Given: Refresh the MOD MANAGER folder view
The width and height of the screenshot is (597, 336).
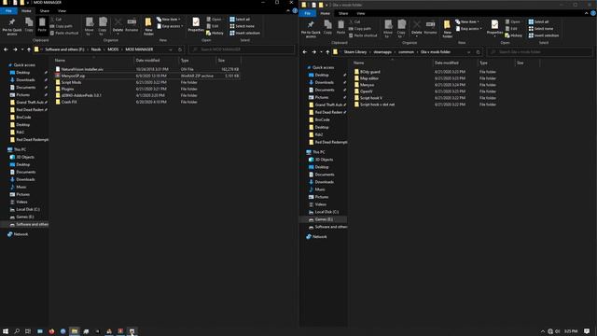Looking at the screenshot, I should [180, 49].
